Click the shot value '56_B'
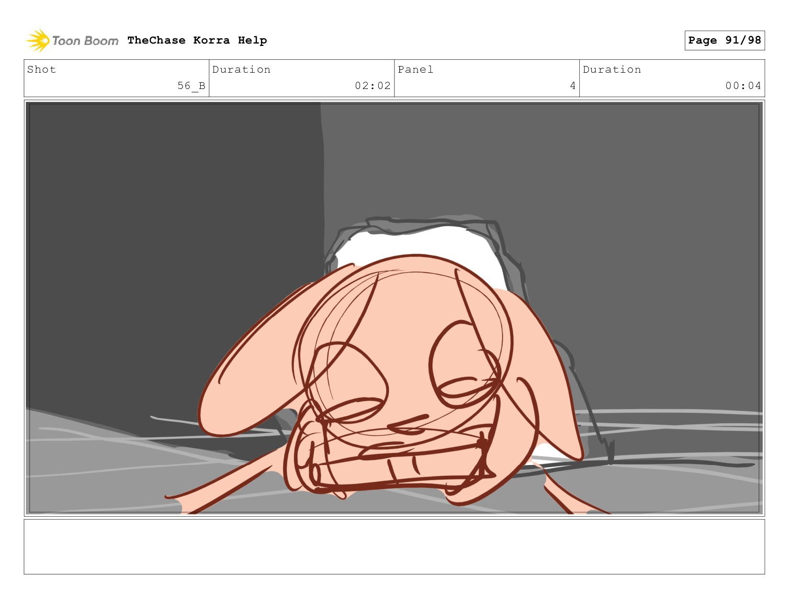The height and width of the screenshot is (610, 790). 192,86
